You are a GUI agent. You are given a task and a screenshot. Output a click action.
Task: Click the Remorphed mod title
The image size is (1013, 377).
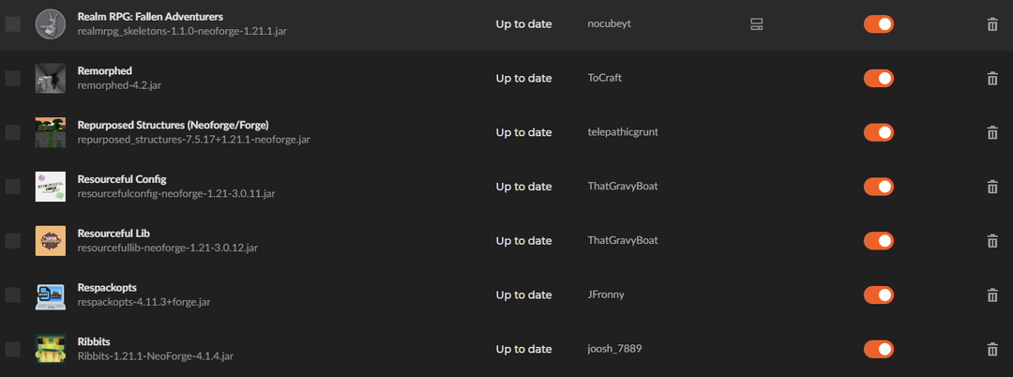pyautogui.click(x=104, y=70)
